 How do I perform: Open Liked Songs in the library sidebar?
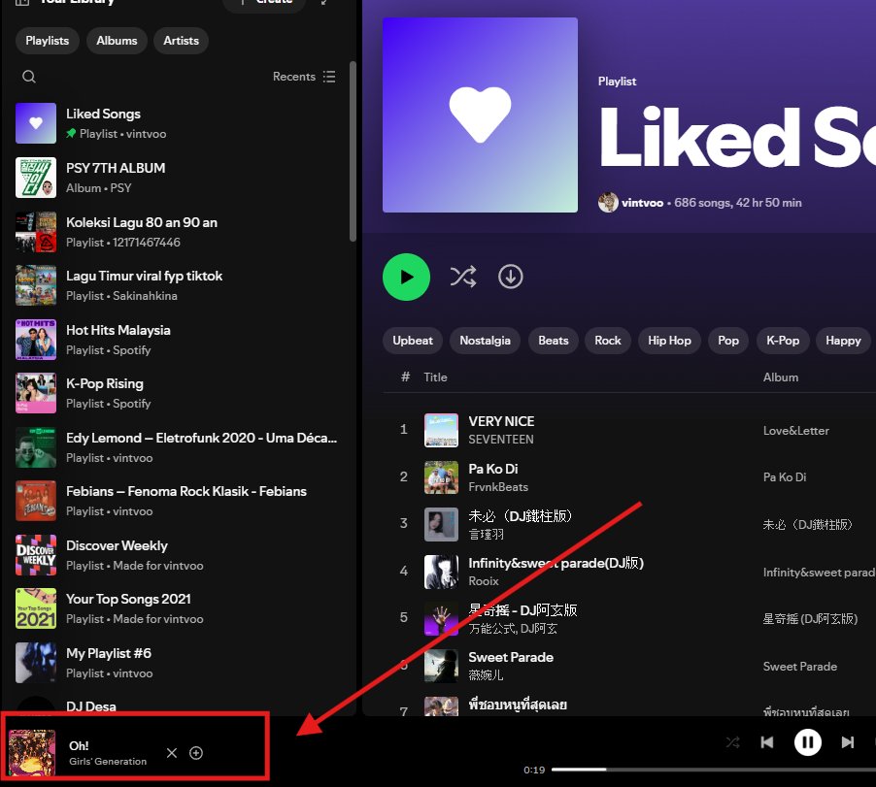[x=176, y=123]
